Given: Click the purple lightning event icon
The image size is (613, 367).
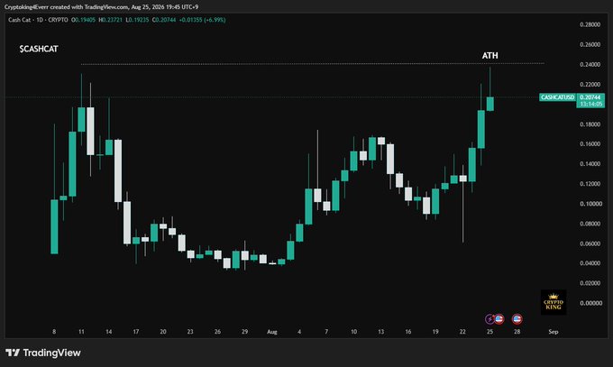Looking at the screenshot, I should [x=489, y=319].
